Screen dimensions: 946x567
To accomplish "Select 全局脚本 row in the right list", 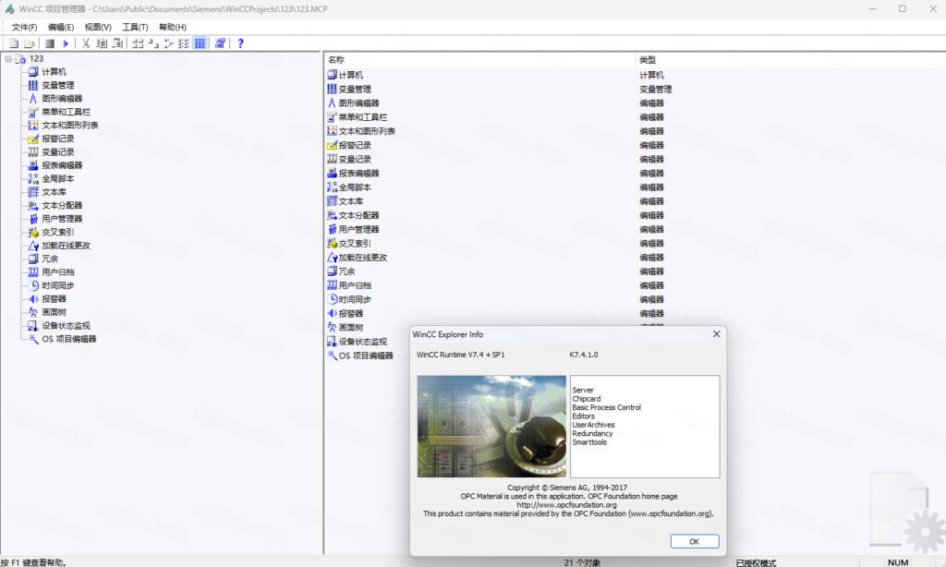I will point(635,187).
